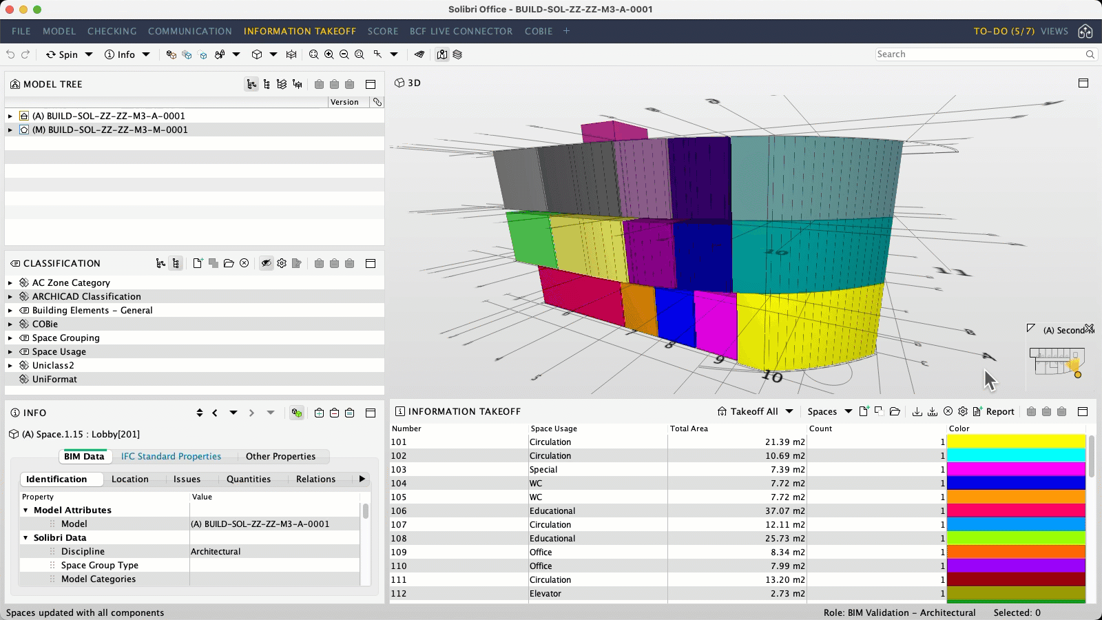Click the Report button
This screenshot has height=620, width=1102.
pyautogui.click(x=994, y=411)
